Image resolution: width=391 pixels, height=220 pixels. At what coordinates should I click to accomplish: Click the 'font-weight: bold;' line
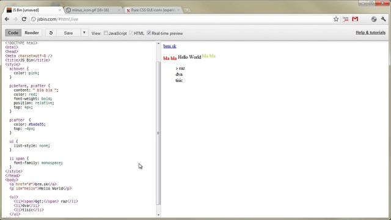coord(32,99)
